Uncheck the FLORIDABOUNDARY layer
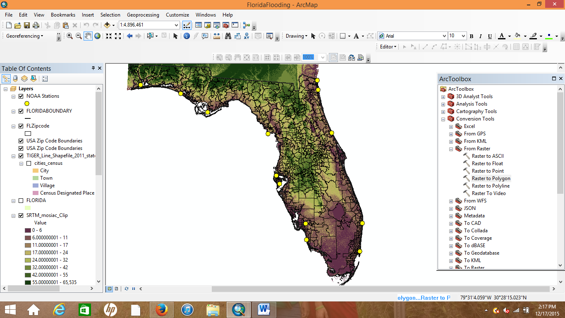 pos(21,111)
